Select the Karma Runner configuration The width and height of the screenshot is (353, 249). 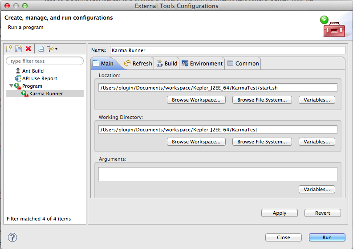pyautogui.click(x=46, y=94)
